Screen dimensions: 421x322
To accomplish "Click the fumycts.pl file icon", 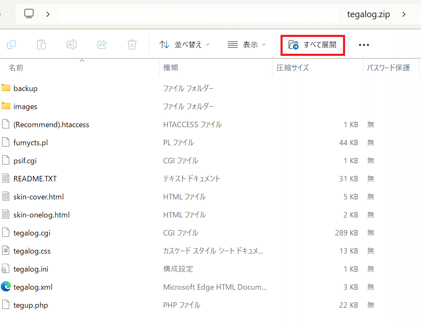I will [5, 142].
